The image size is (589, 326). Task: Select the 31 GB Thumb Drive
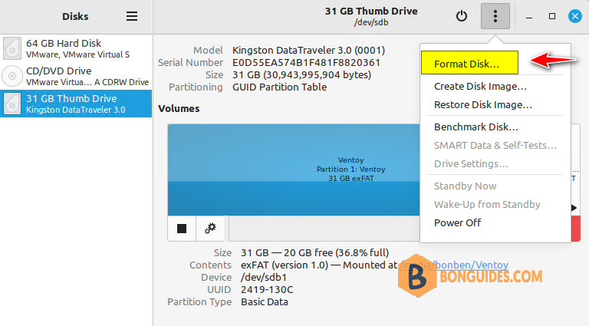click(x=76, y=104)
